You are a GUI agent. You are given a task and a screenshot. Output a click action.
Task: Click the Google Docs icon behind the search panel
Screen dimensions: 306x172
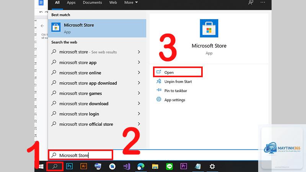(41, 3)
